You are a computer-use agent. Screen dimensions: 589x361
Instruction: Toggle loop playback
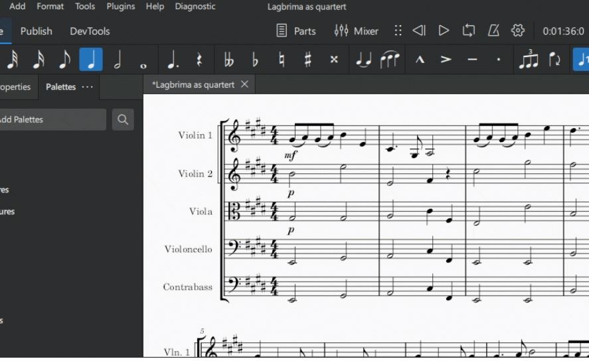pyautogui.click(x=469, y=31)
